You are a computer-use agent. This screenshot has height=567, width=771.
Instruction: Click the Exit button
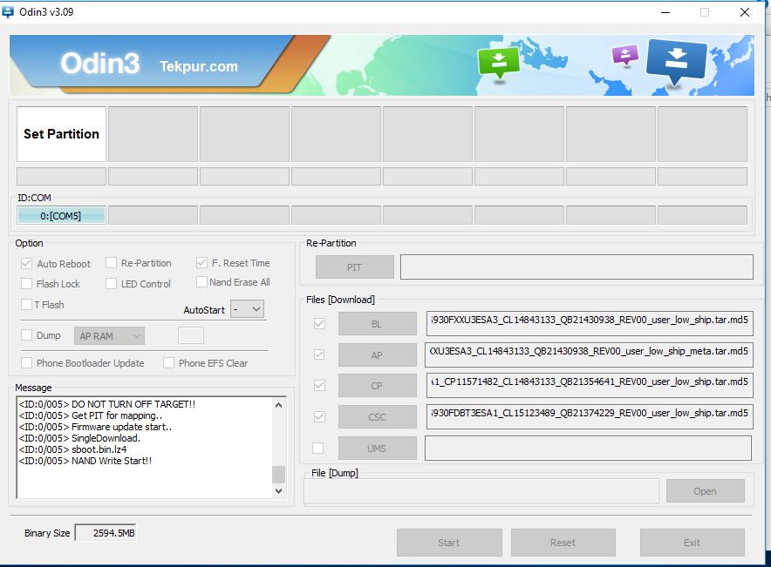693,543
